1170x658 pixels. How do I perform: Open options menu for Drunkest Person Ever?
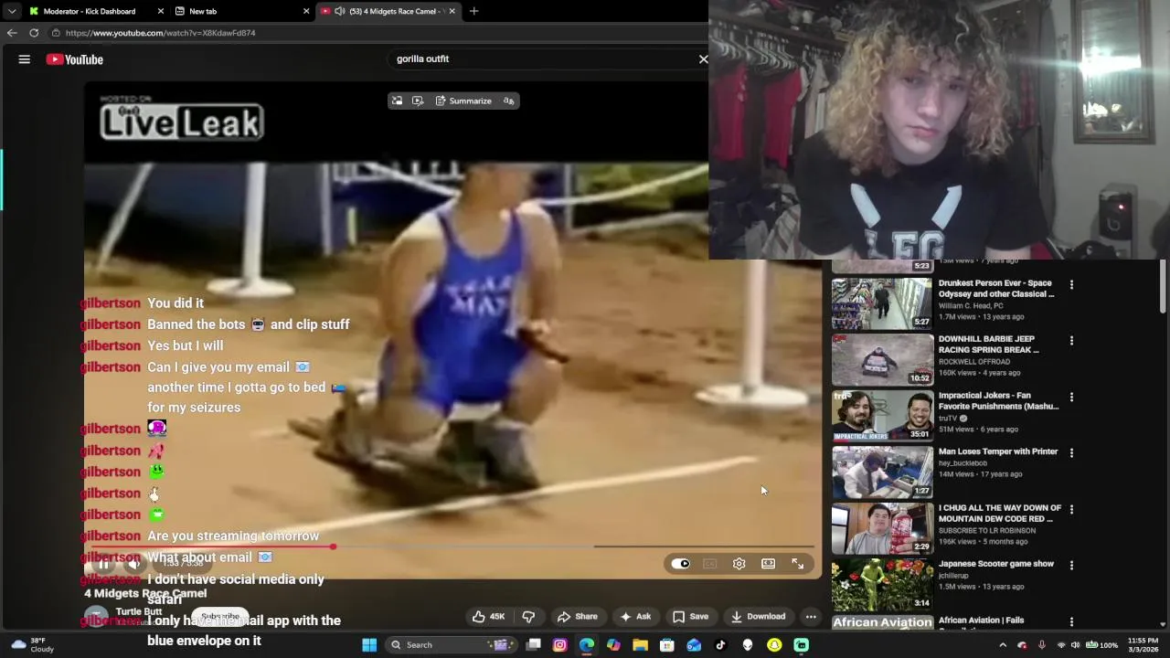(1071, 284)
